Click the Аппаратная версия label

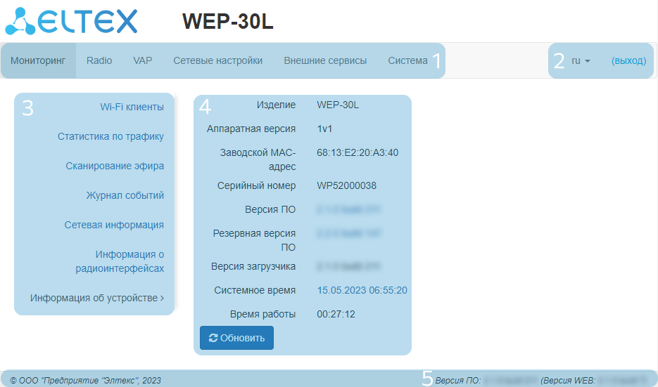click(251, 129)
